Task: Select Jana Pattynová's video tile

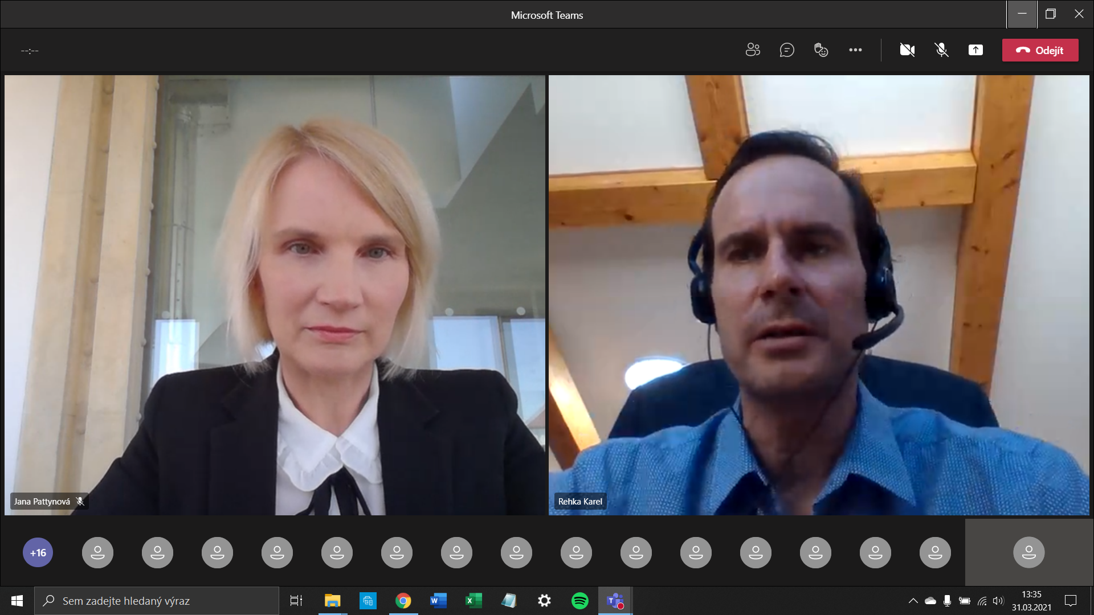Action: click(275, 295)
